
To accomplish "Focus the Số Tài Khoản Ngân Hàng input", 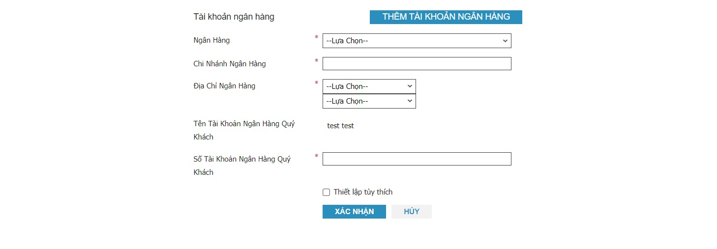I will tap(417, 159).
